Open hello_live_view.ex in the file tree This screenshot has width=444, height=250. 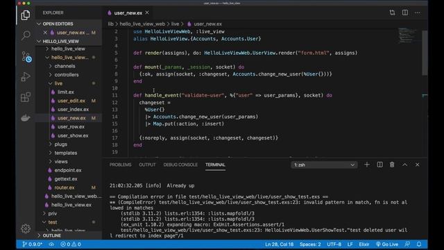(x=71, y=205)
